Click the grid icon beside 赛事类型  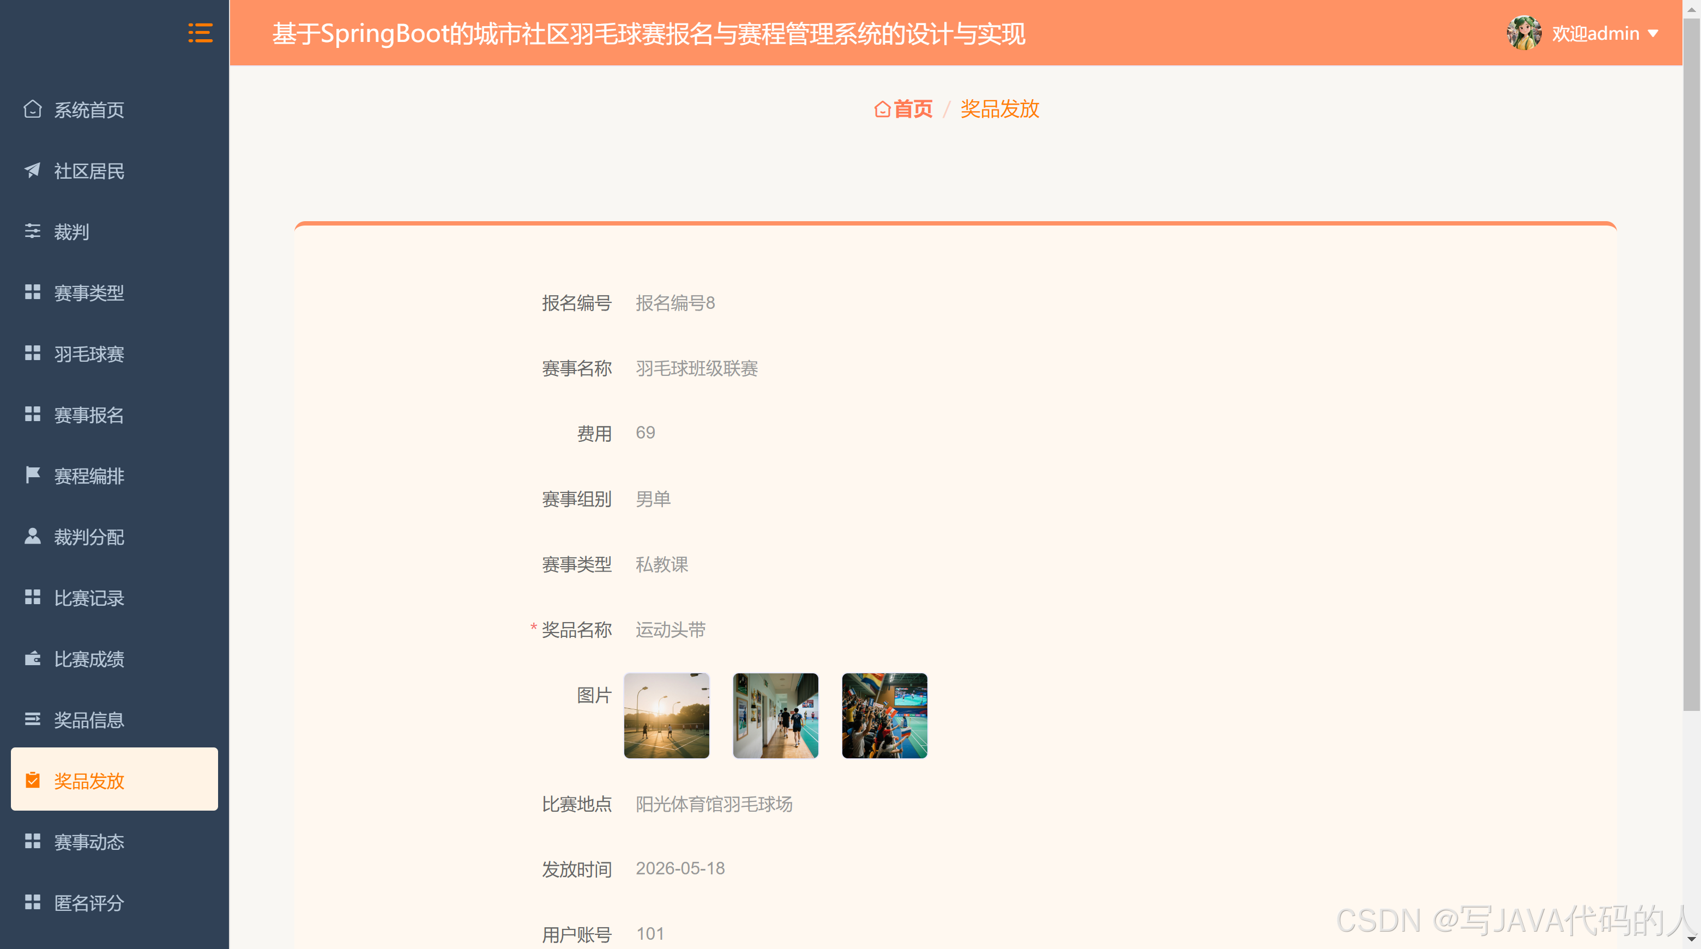32,291
